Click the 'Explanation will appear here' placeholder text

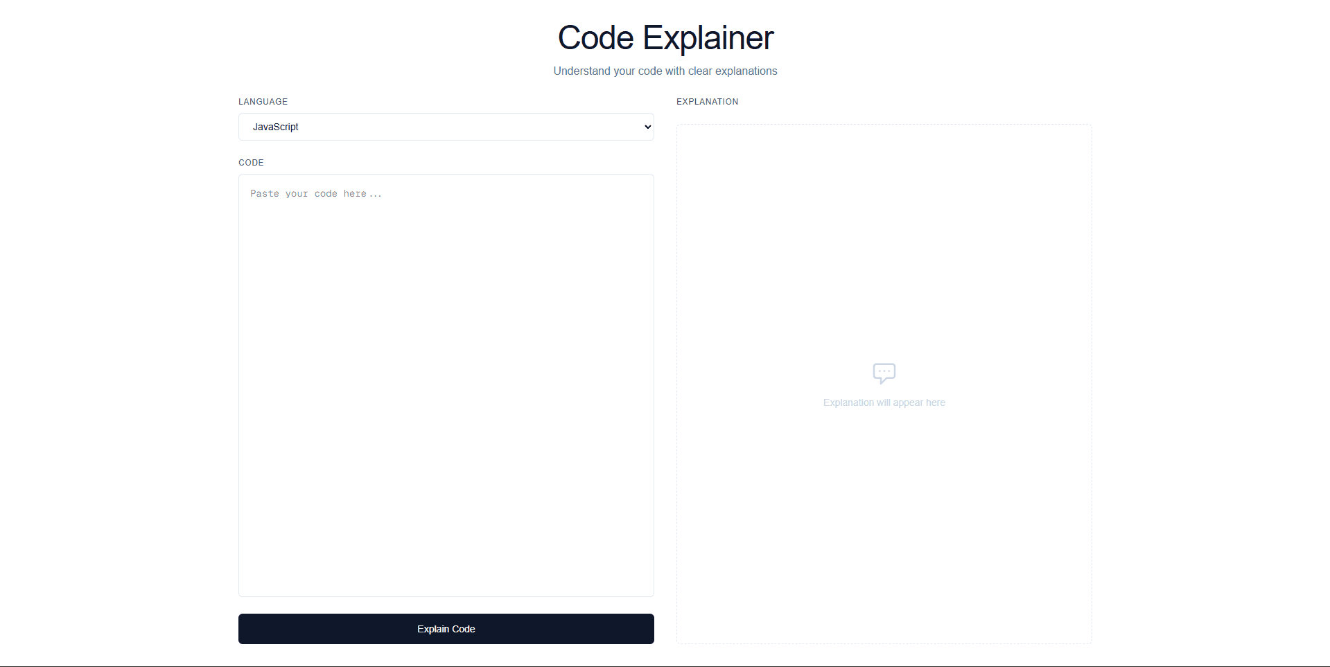(884, 402)
